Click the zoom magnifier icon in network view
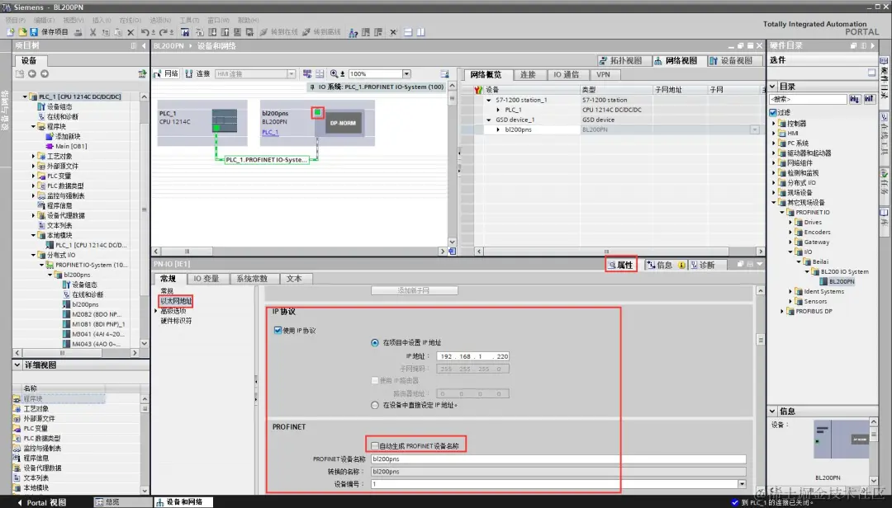892x508 pixels. tap(334, 74)
